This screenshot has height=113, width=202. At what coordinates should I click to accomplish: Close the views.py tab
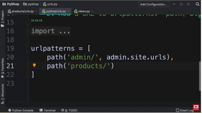coord(92,11)
